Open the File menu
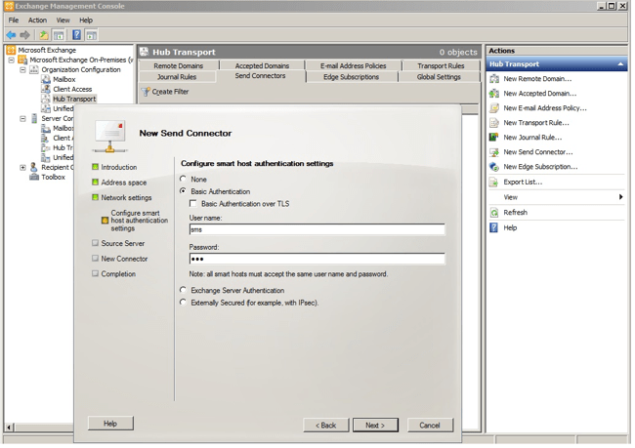The image size is (635, 448). coord(14,20)
